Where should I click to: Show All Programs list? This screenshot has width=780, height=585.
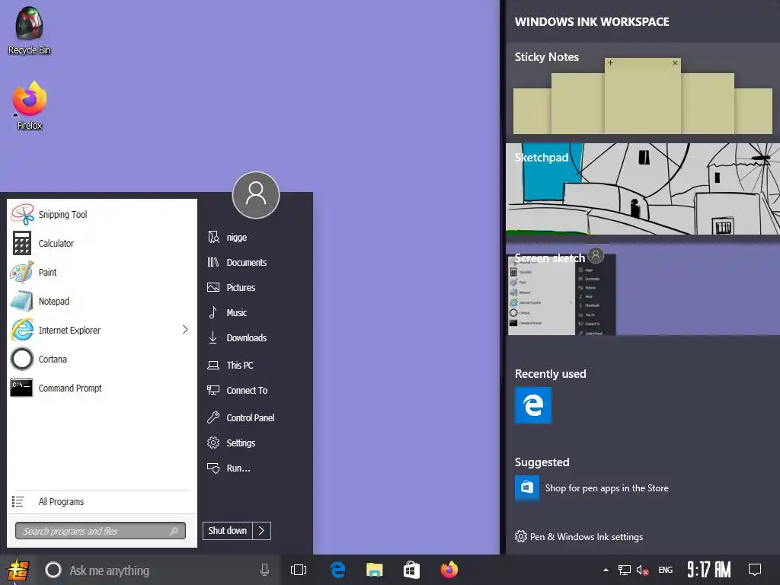[x=101, y=501]
